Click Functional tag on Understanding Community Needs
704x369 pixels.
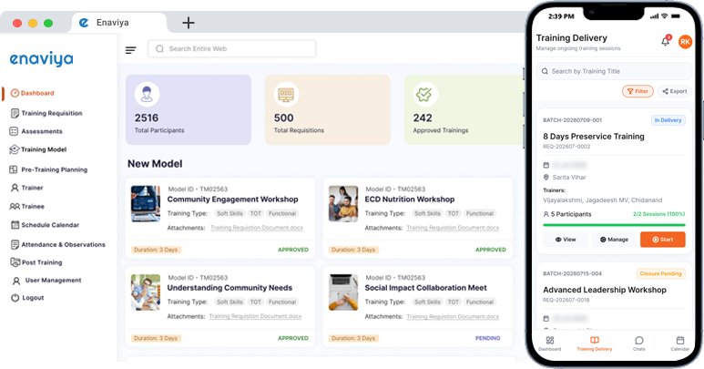[x=282, y=302]
